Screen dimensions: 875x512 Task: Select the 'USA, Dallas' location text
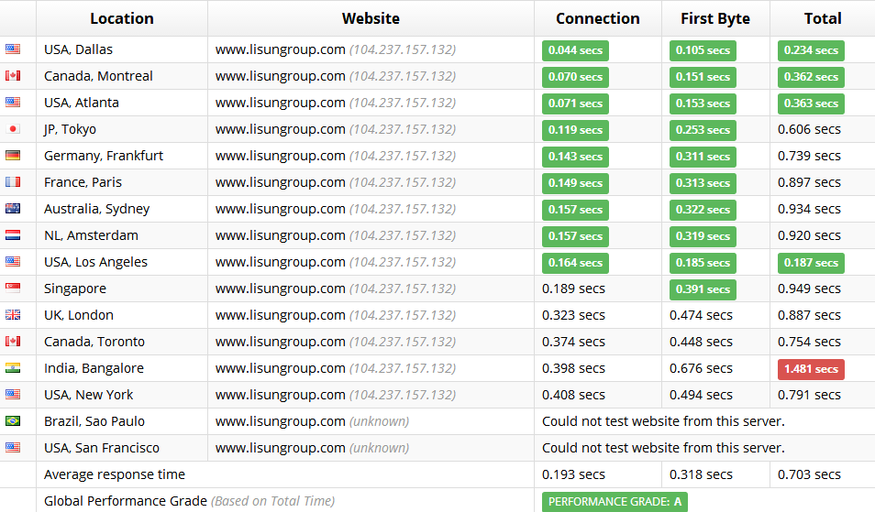78,49
